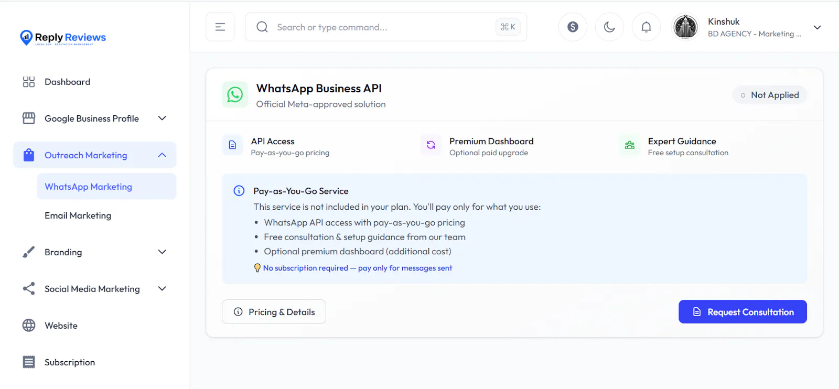Click the Not Applied status badge

click(769, 95)
